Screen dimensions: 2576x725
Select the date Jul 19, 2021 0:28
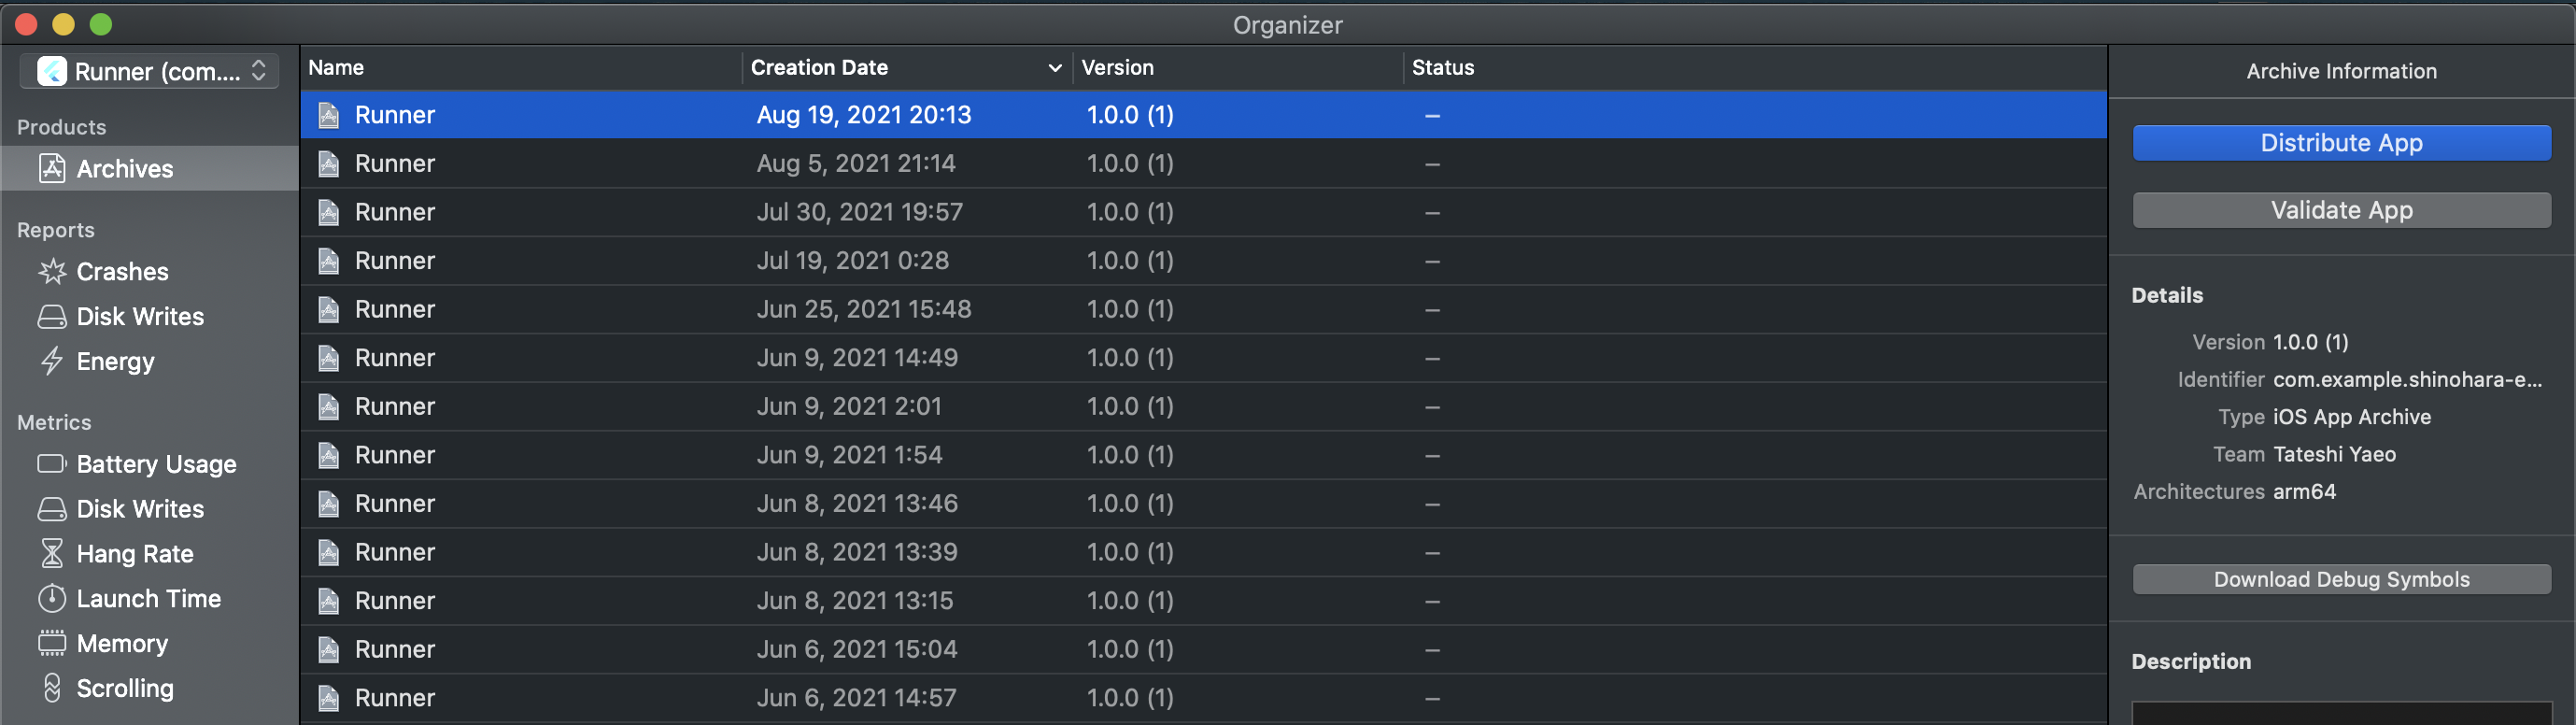tap(853, 261)
